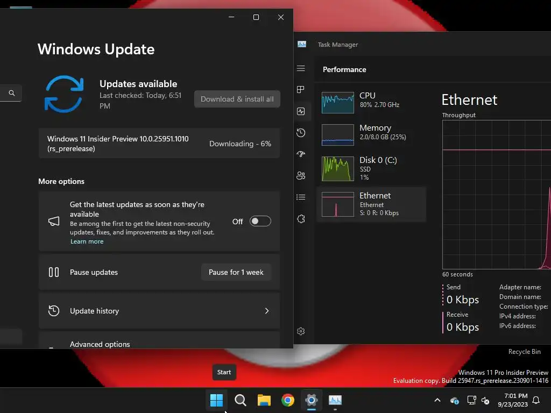Click the Recycle Bin desktop label

pyautogui.click(x=524, y=352)
